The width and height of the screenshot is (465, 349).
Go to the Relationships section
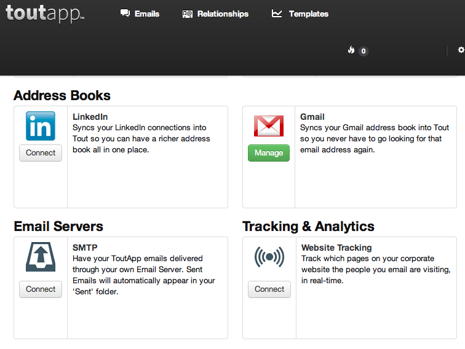215,14
